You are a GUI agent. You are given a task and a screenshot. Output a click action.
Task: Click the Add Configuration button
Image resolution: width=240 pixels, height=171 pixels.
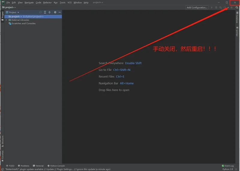(196, 7)
